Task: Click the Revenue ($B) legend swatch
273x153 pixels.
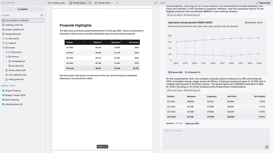Action: tap(169, 72)
